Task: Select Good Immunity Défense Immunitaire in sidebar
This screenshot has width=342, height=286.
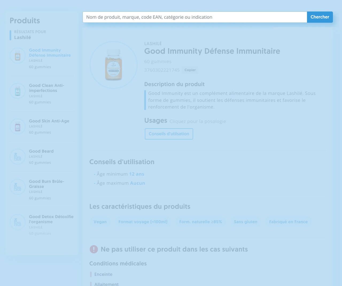Action: 50,53
